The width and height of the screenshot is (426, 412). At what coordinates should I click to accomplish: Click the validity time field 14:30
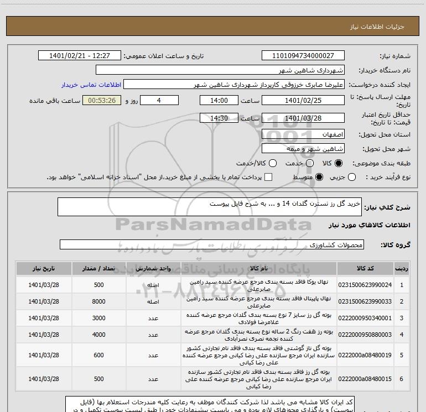pyautogui.click(x=219, y=118)
